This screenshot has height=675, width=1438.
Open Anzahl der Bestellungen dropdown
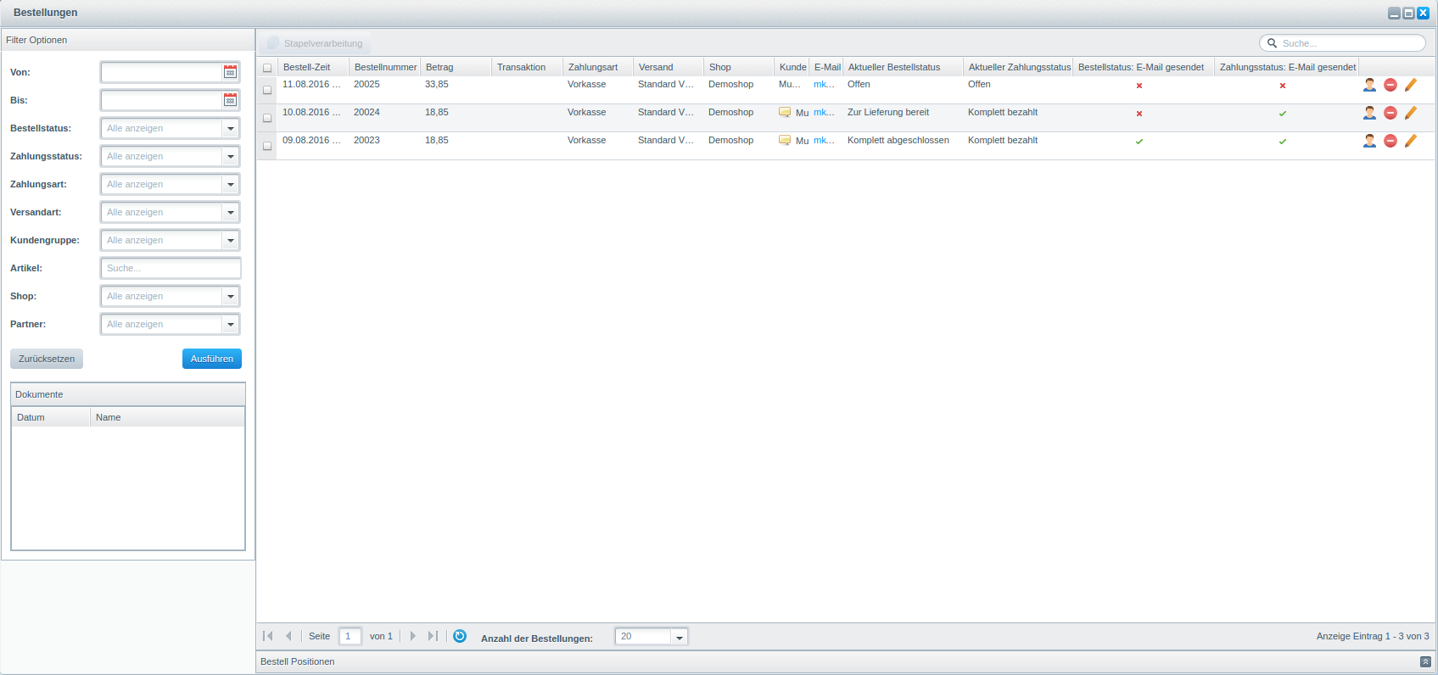(679, 637)
